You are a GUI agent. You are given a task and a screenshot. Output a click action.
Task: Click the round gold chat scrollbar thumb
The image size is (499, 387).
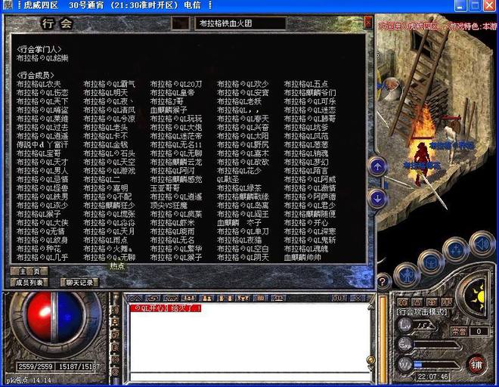(370, 360)
